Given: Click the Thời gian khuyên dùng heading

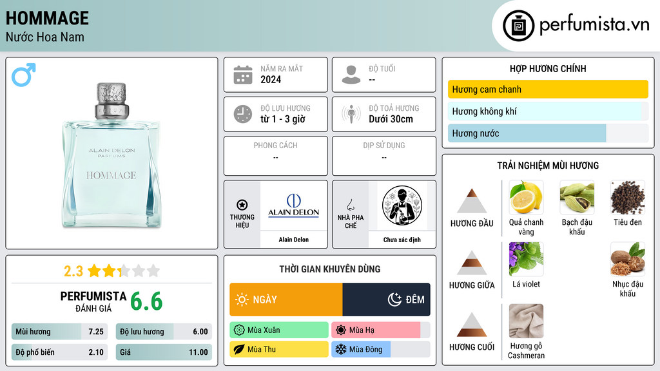Looking at the screenshot, I should [330, 269].
